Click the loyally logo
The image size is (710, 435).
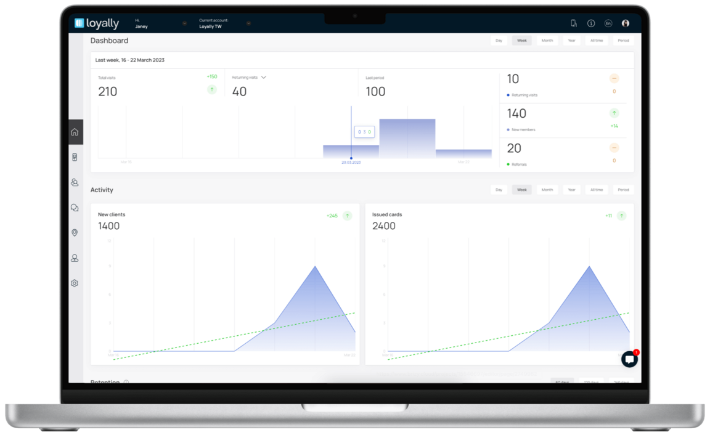click(x=97, y=23)
